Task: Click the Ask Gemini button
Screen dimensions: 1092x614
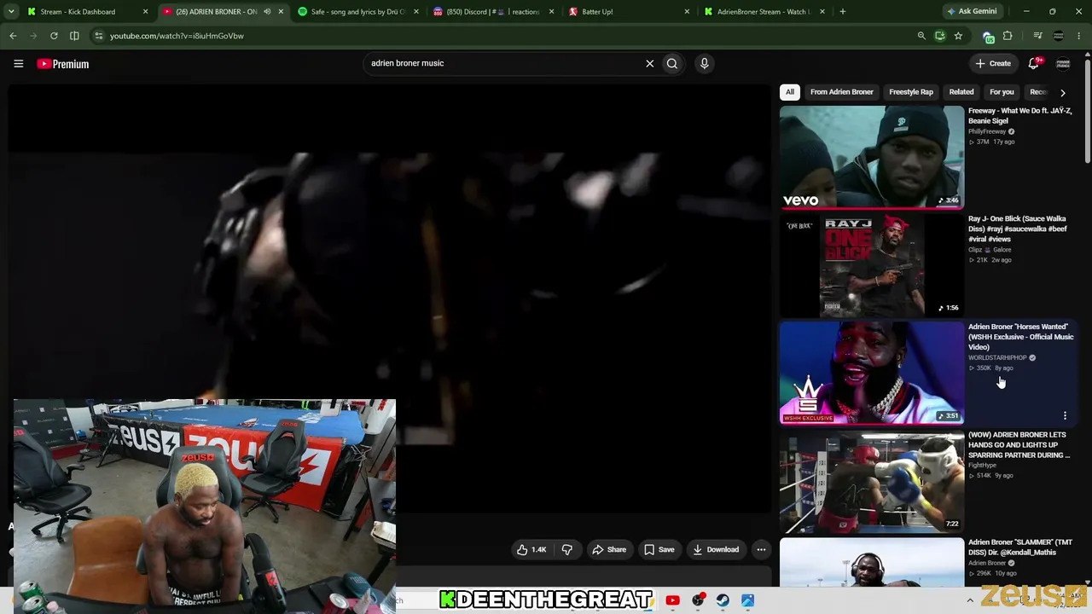Action: click(972, 11)
